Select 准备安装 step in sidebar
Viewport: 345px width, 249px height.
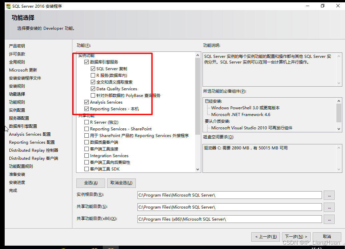(x=17, y=174)
